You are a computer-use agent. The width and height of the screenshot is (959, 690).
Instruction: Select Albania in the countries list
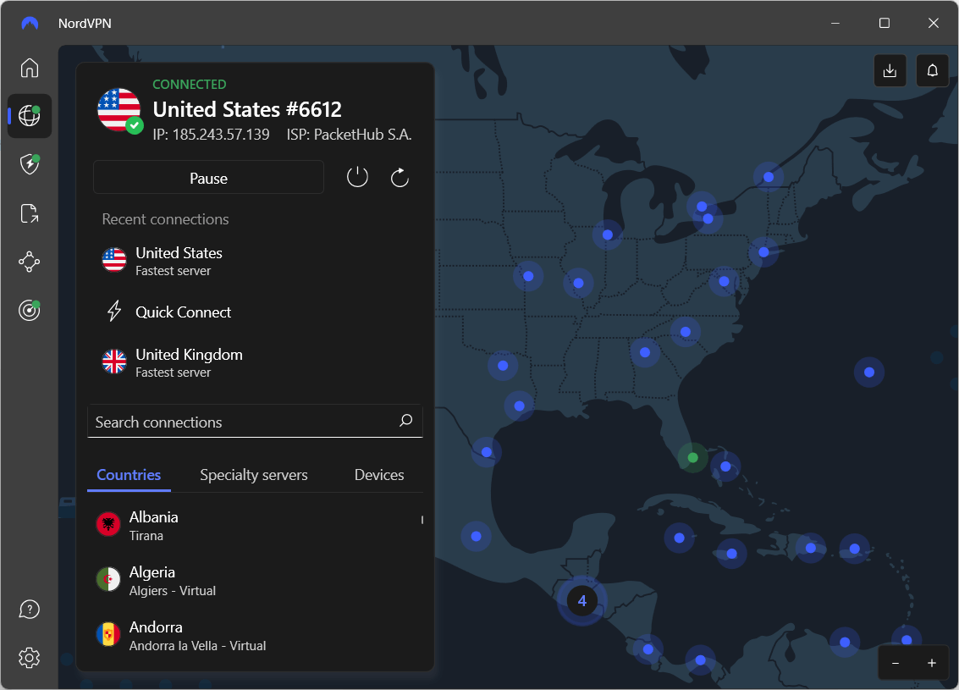point(255,526)
